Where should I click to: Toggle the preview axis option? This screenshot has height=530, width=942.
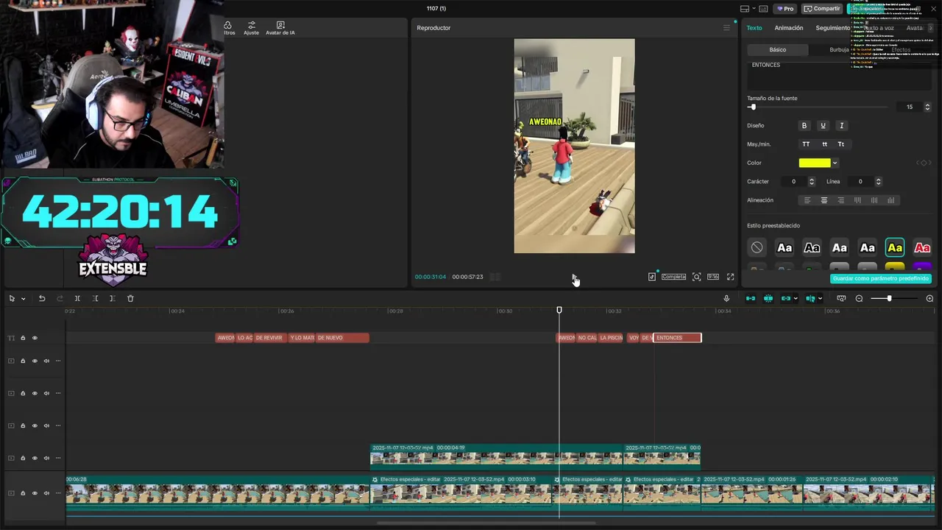[810, 298]
